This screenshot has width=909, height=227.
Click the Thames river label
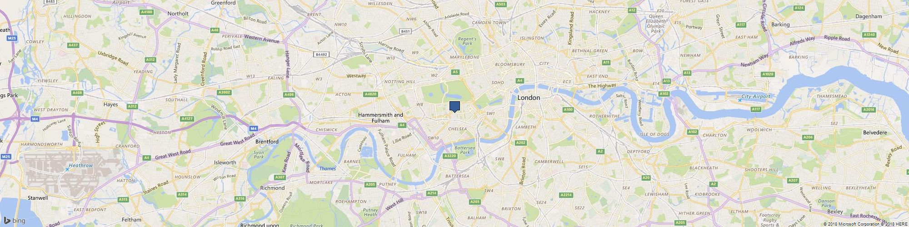click(327, 169)
